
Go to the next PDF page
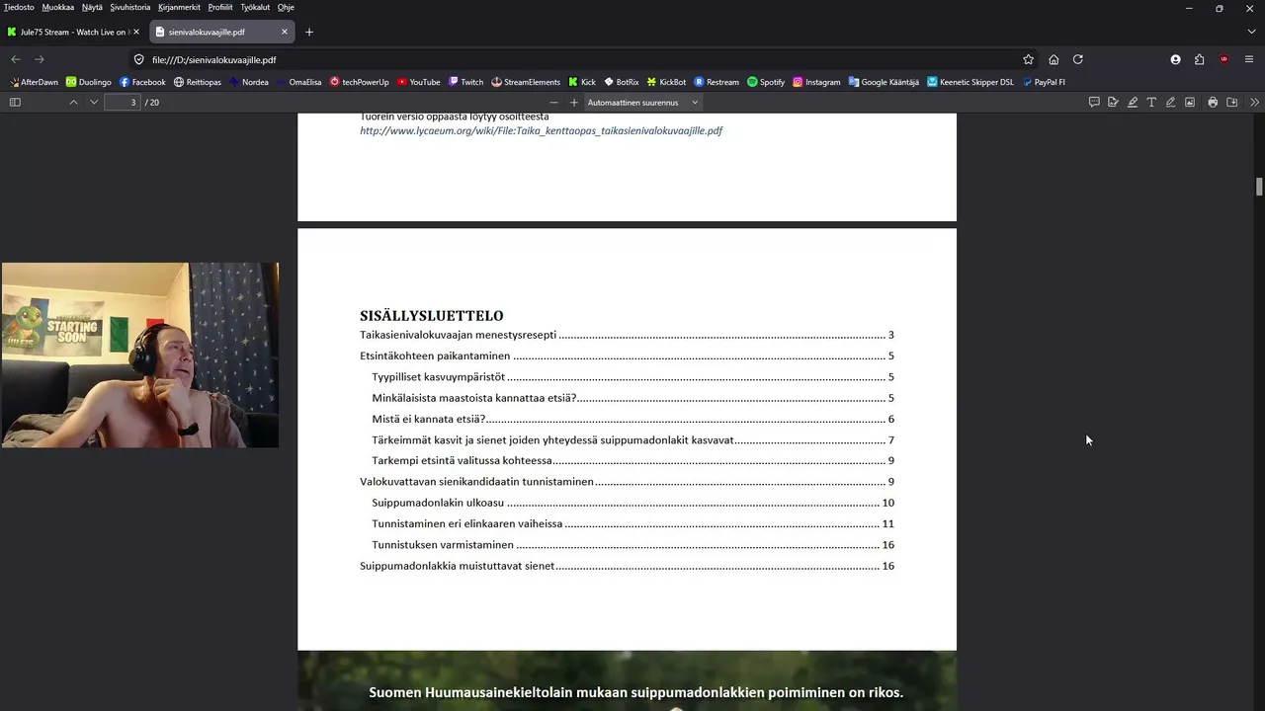click(x=94, y=103)
